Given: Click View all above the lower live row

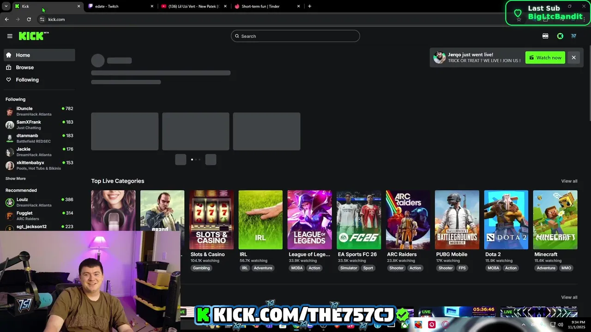Looking at the screenshot, I should (x=569, y=297).
